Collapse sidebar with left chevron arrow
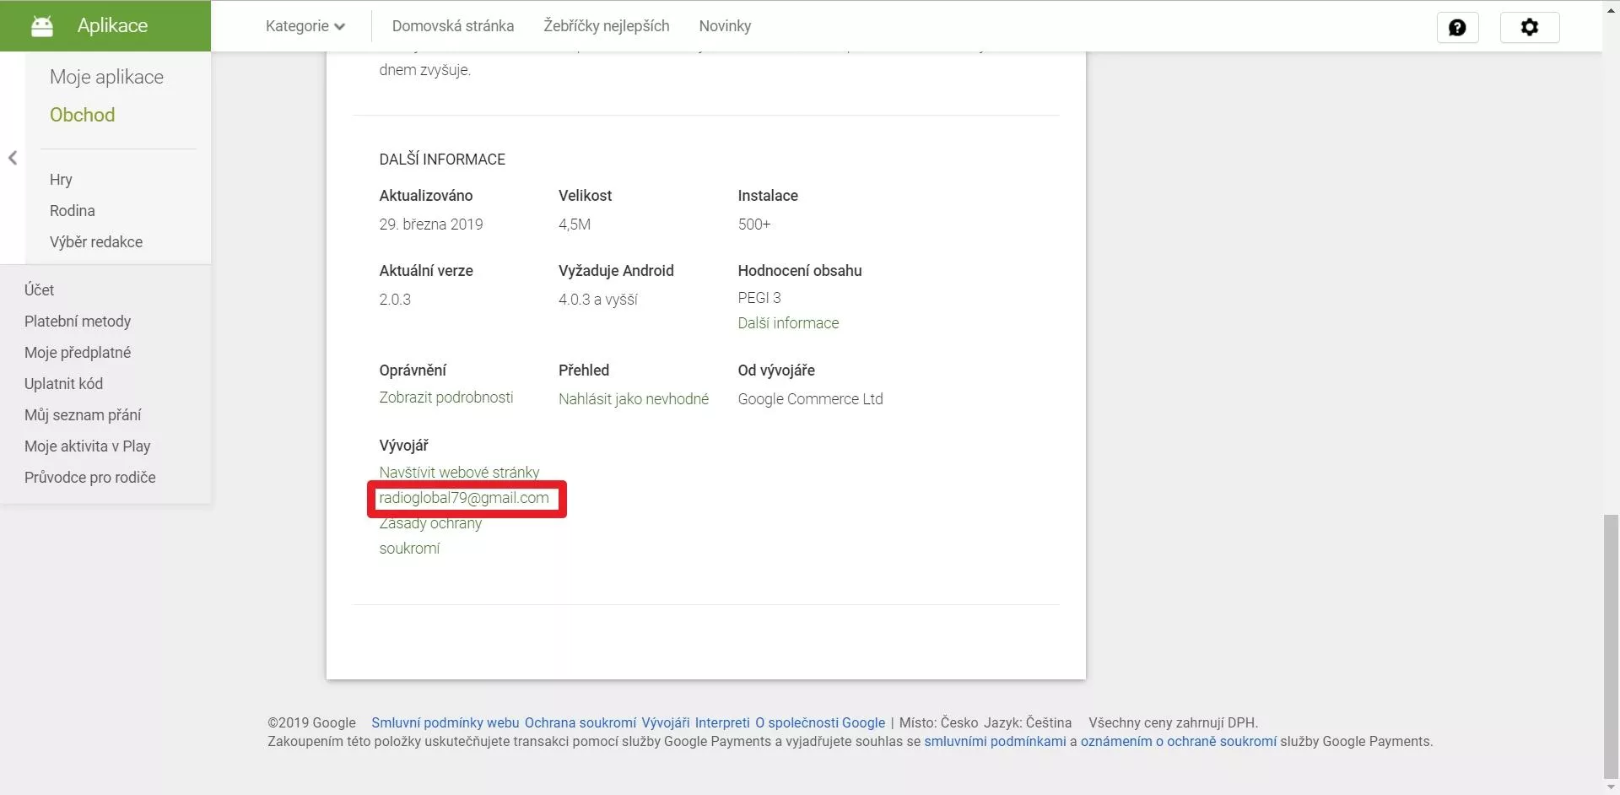Image resolution: width=1620 pixels, height=795 pixels. (x=13, y=158)
